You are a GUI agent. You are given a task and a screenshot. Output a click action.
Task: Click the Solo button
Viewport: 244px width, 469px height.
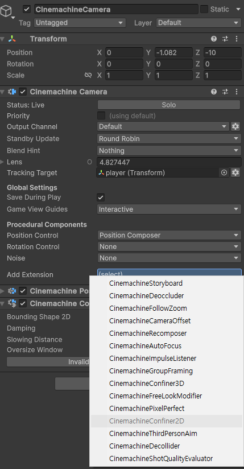169,105
